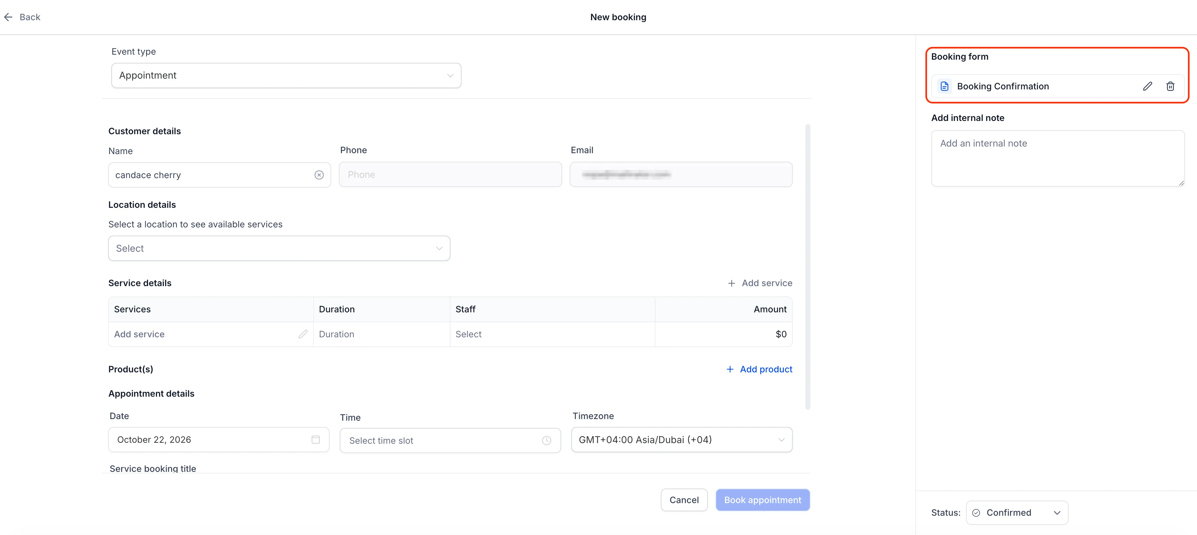Open the calendar icon in Date field
Screen dimensions: 1197x535
[x=315, y=439]
